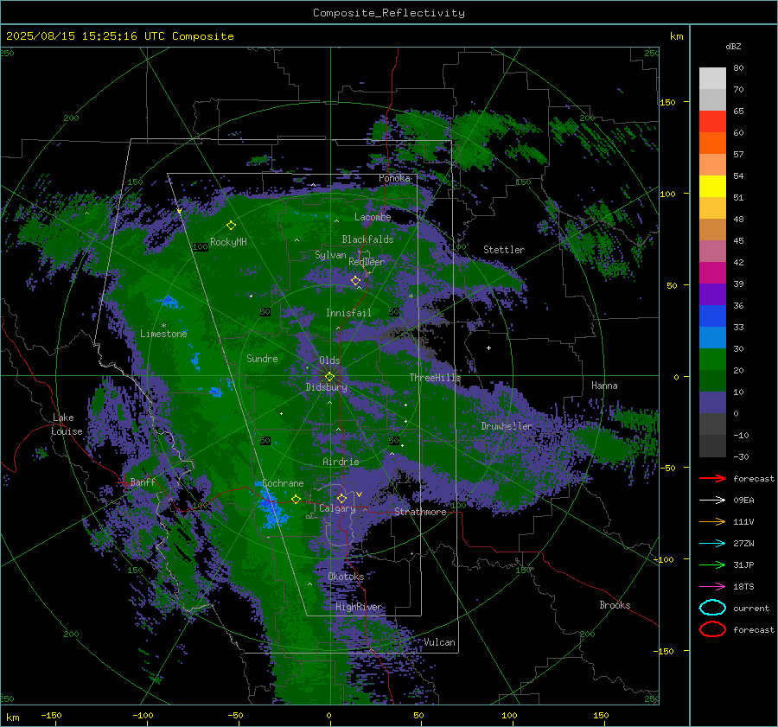Click the Airdrie city label
Image resolution: width=778 pixels, height=727 pixels.
341,462
